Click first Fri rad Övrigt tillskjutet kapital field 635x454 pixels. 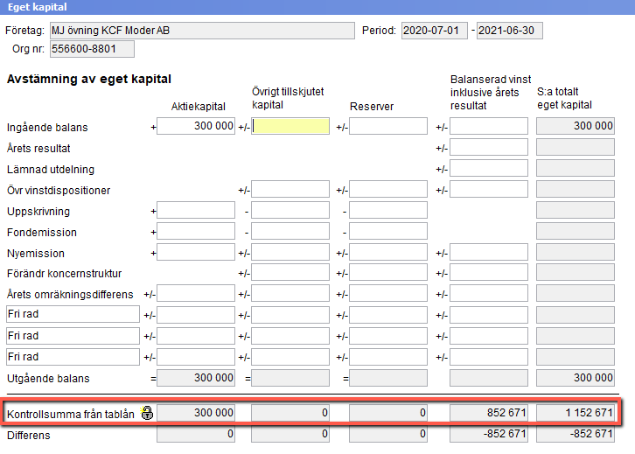[x=290, y=315]
